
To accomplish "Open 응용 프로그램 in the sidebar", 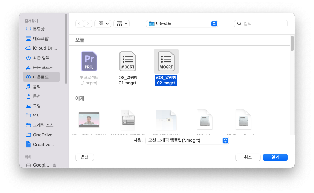I will point(41,67).
